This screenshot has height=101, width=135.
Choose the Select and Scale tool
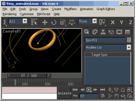click(63, 22)
